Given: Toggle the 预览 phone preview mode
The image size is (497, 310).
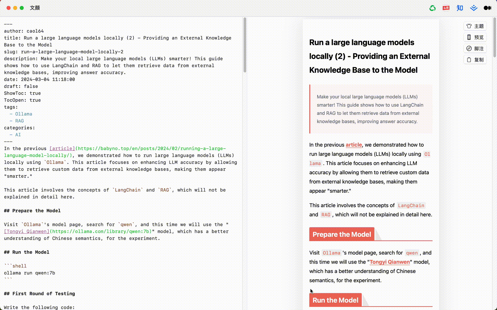Looking at the screenshot, I should pos(475,37).
